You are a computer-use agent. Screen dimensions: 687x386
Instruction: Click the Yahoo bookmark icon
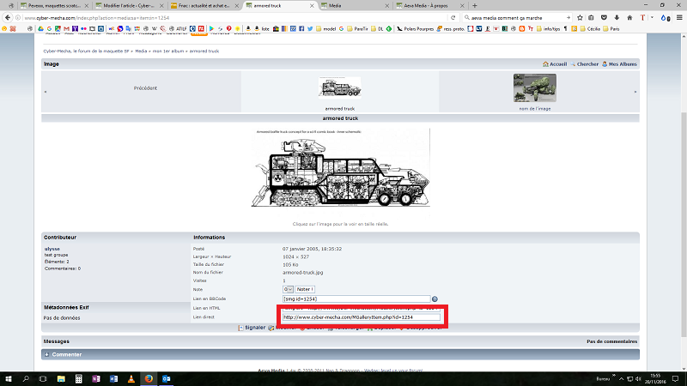[x=75, y=28]
